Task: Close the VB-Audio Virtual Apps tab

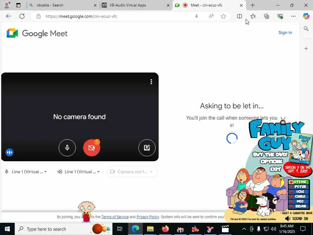Action: (x=168, y=6)
